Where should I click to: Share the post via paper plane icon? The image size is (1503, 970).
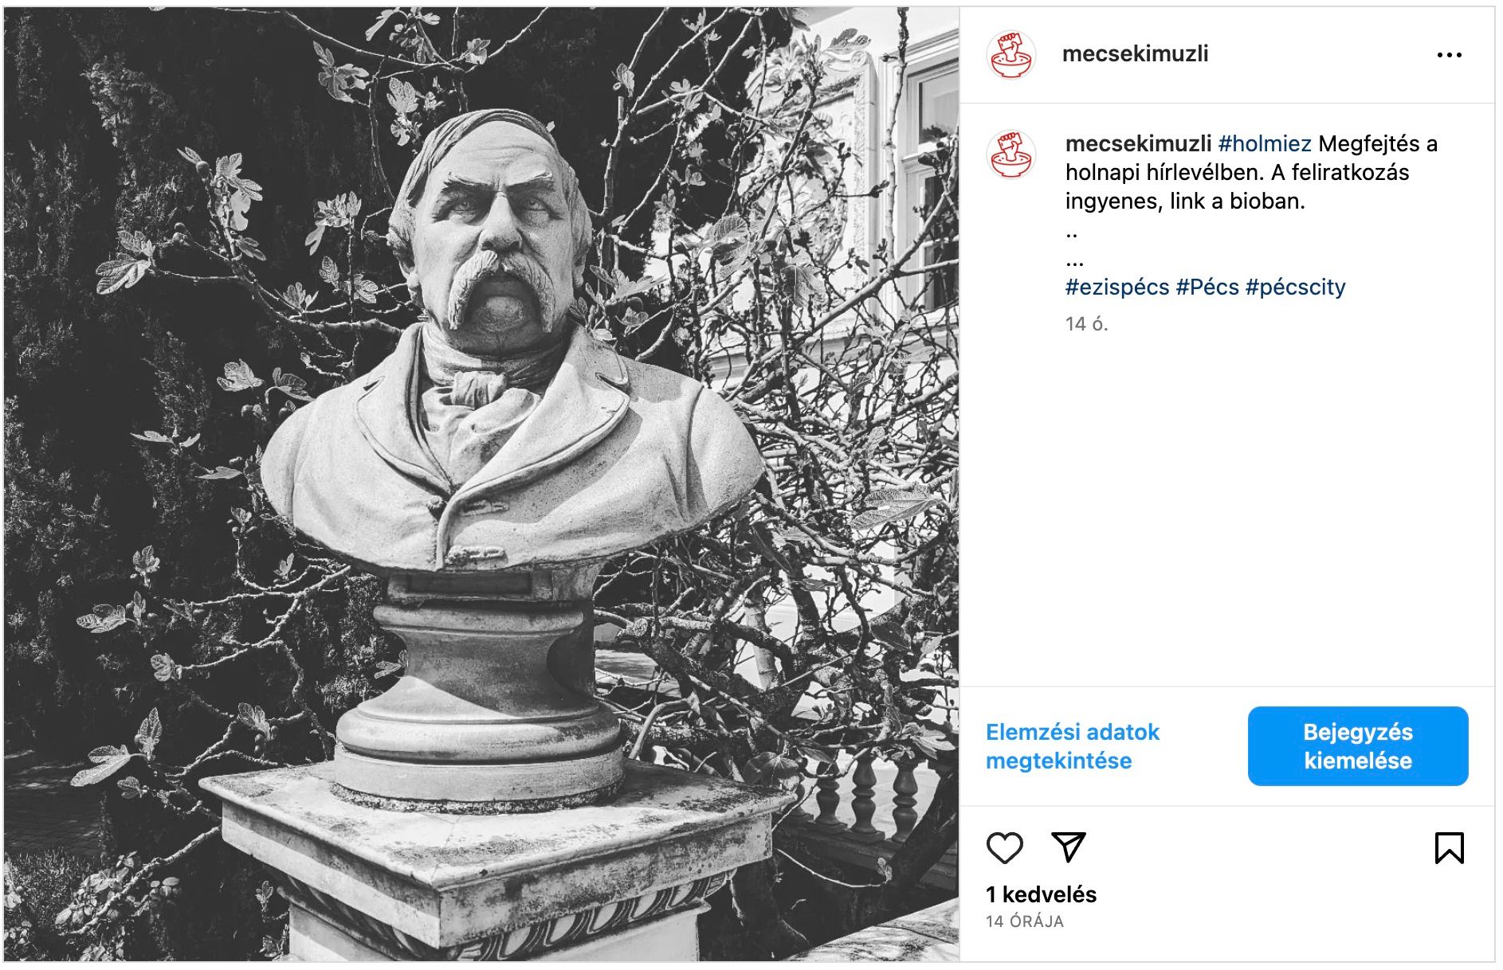click(1068, 847)
